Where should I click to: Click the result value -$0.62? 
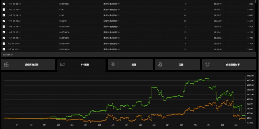251,4
